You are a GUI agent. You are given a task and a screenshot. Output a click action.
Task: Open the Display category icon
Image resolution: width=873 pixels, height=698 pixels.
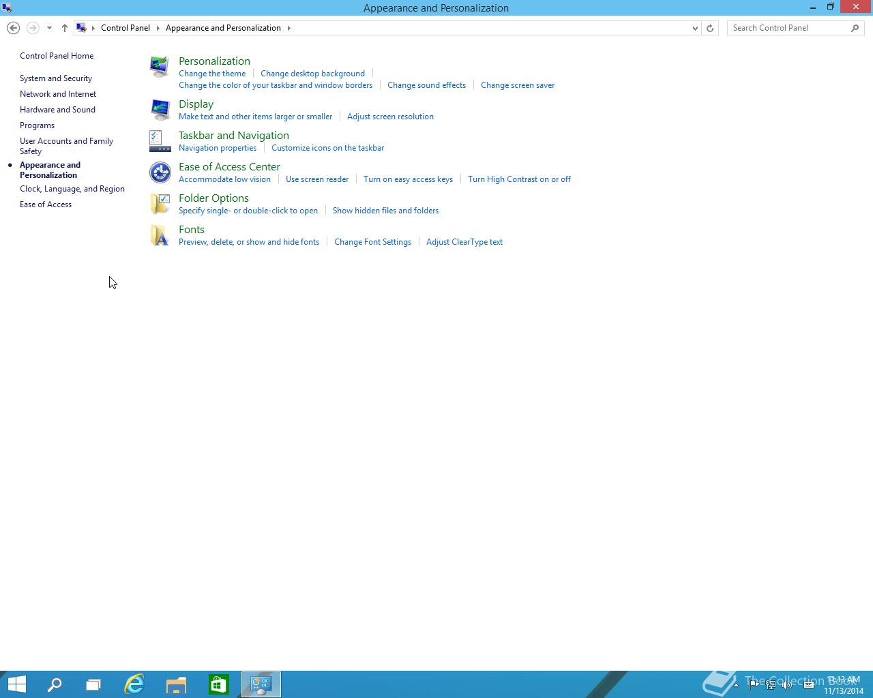160,109
